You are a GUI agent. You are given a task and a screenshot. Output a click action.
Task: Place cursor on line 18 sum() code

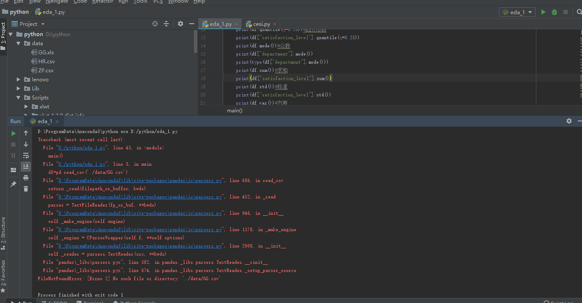click(x=283, y=78)
